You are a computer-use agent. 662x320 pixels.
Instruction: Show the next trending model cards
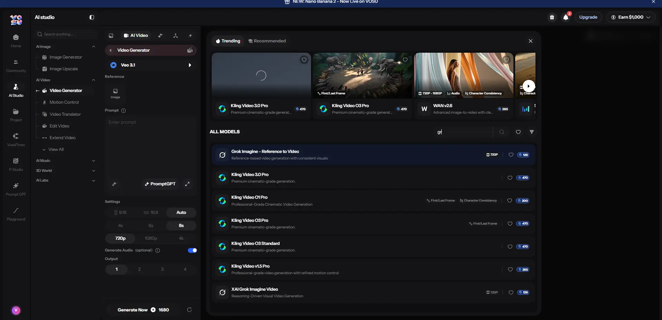(x=529, y=86)
